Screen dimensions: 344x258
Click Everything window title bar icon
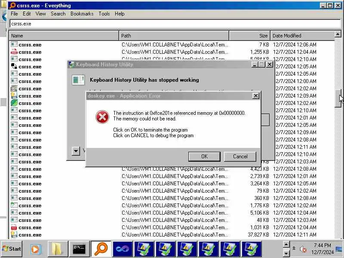12,6
